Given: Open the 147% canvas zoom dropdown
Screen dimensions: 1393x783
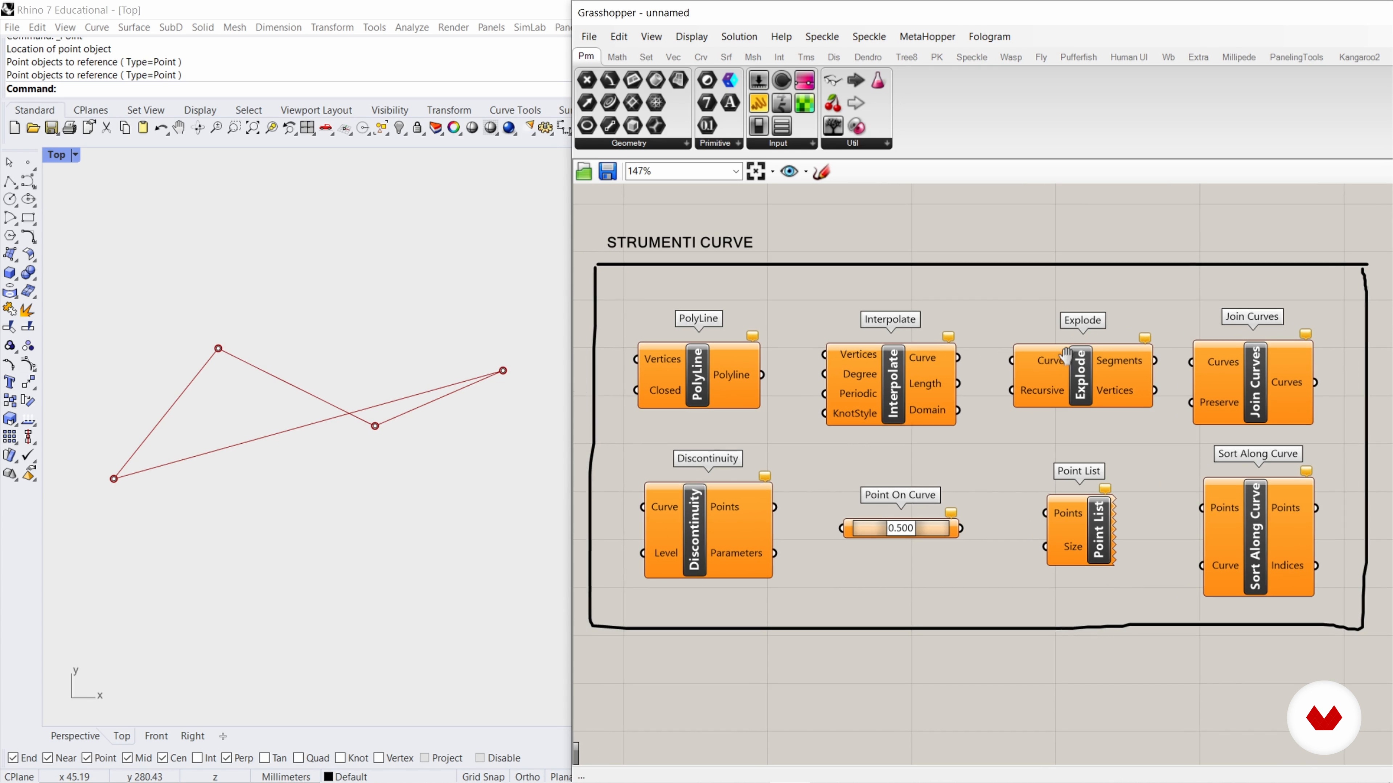Looking at the screenshot, I should pyautogui.click(x=735, y=171).
